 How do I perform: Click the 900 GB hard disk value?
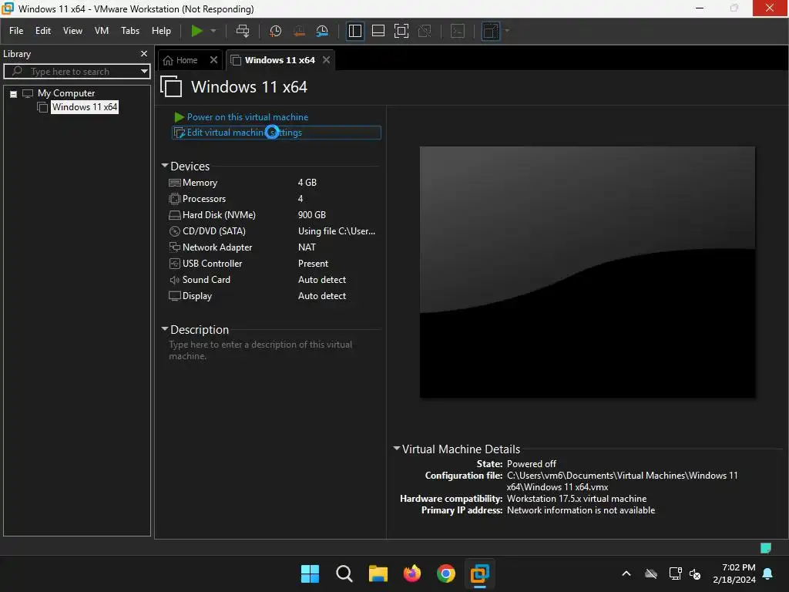point(312,215)
